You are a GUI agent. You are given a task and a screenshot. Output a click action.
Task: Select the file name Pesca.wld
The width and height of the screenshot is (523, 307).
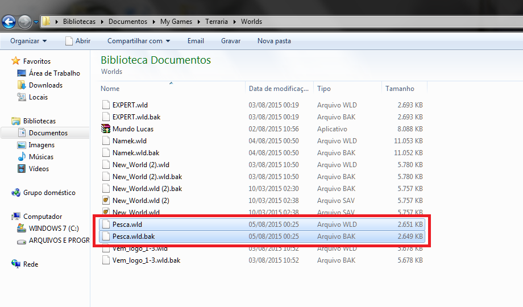(x=127, y=224)
